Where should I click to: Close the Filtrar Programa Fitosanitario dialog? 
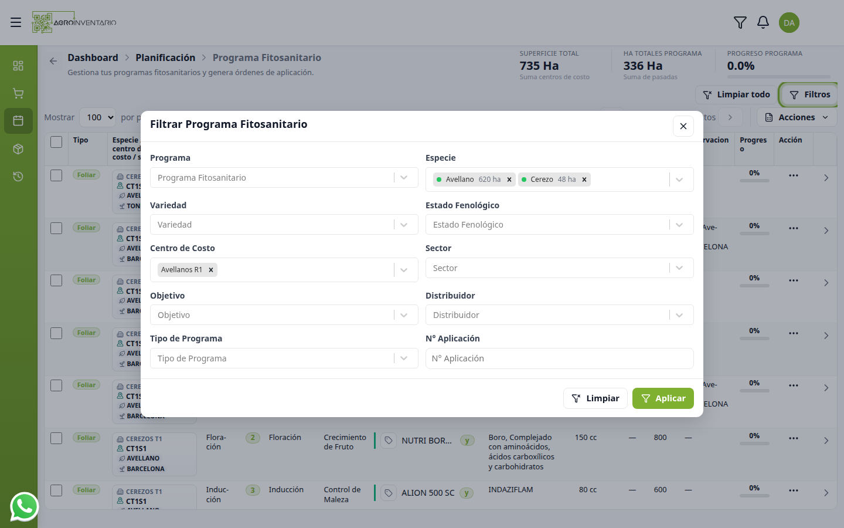[683, 126]
